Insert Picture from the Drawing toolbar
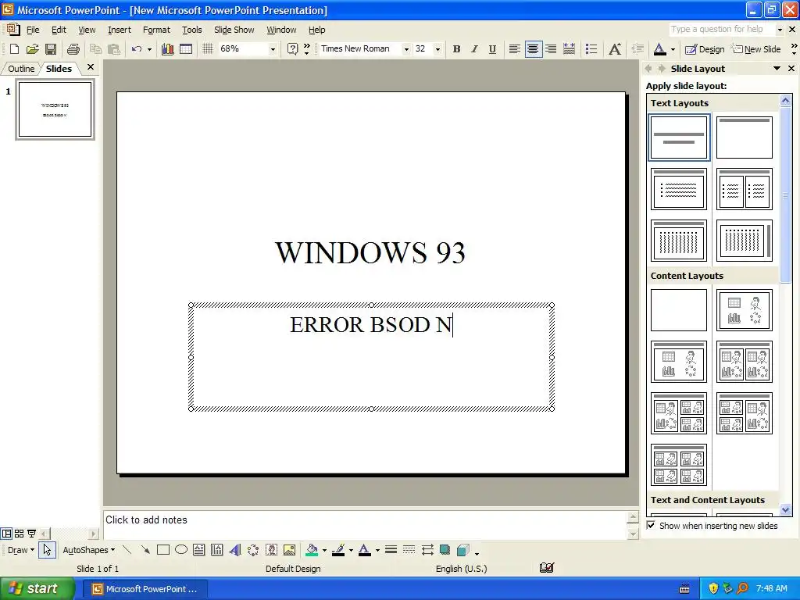Screen dimensions: 800x600 (289, 549)
